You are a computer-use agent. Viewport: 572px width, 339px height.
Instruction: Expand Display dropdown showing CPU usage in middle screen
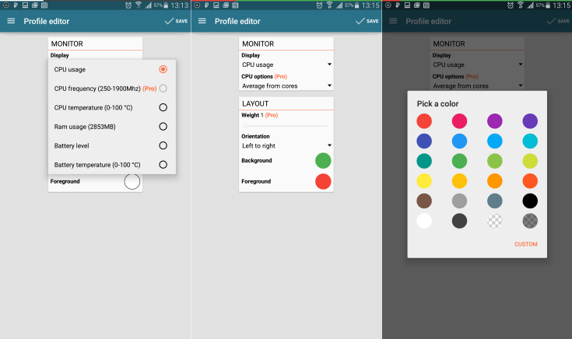click(286, 65)
